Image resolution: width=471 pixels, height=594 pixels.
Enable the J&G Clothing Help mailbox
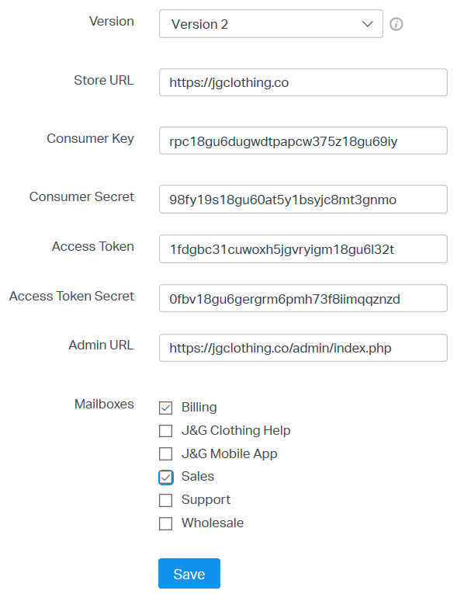coord(165,431)
